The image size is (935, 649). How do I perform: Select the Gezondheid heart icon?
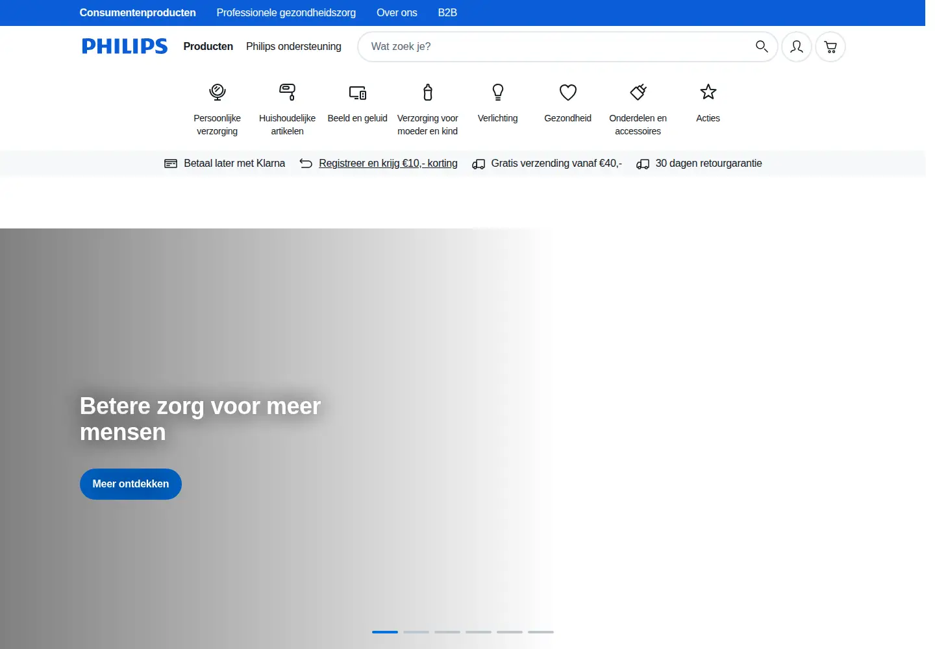(x=568, y=92)
